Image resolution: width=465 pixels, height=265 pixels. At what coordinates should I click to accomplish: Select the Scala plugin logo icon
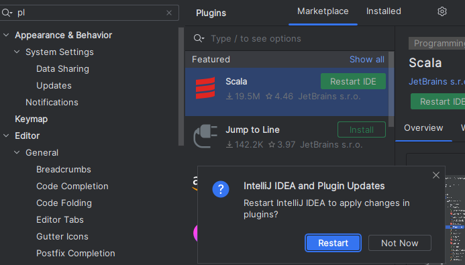tap(205, 88)
